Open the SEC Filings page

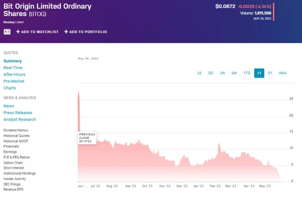tap(12, 184)
